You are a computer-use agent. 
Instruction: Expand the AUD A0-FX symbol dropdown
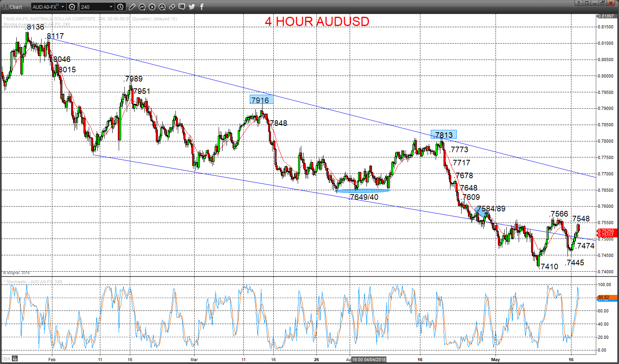(63, 7)
